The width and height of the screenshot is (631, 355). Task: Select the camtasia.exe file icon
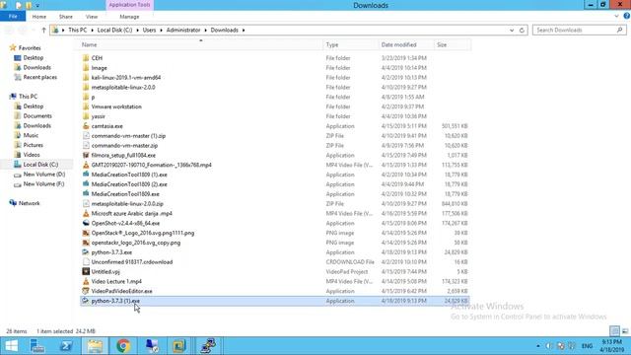tap(86, 126)
